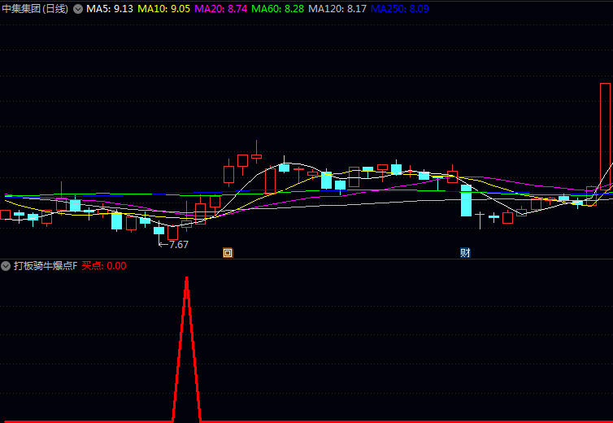The height and width of the screenshot is (423, 613).
Task: Select the red hollow candle above 7.67 label
Action: 172,232
